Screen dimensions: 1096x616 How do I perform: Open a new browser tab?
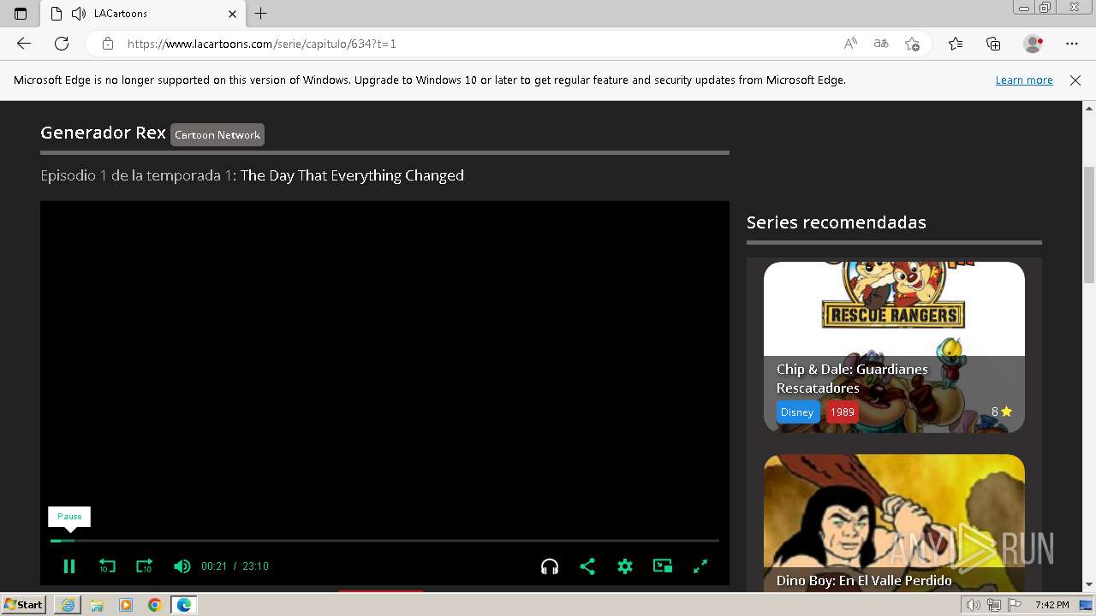point(261,14)
